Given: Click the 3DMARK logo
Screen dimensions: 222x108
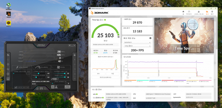Looking at the screenshot, I should point(99,13).
